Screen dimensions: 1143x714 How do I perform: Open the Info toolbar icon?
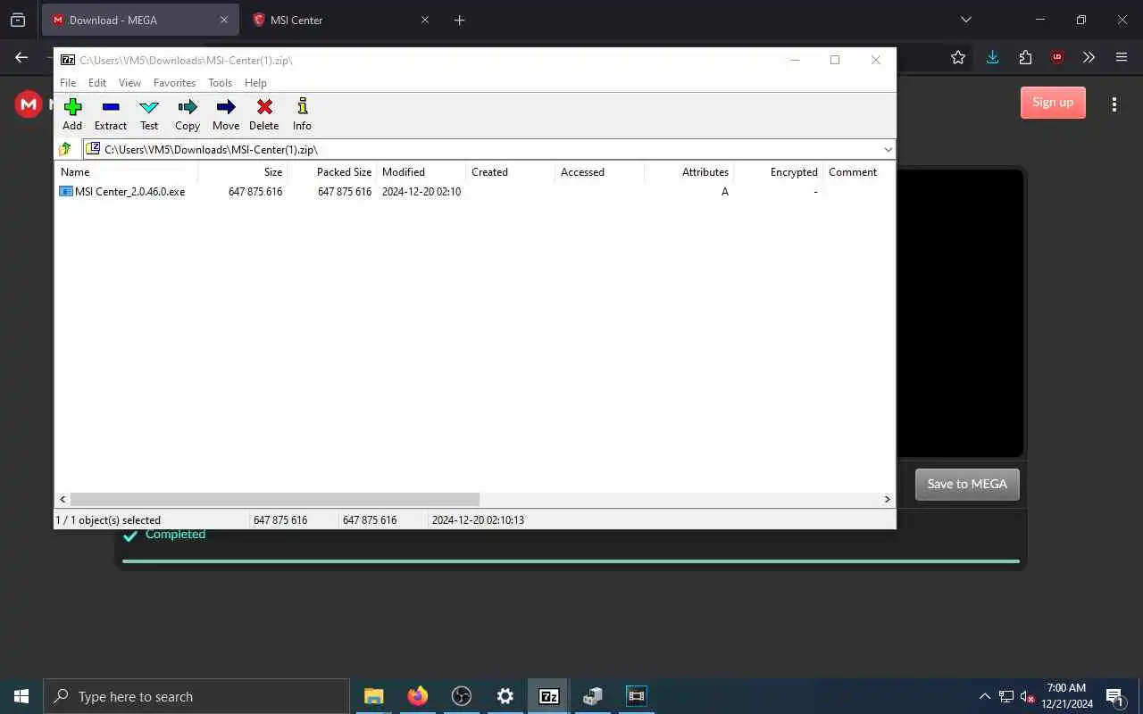point(302,114)
